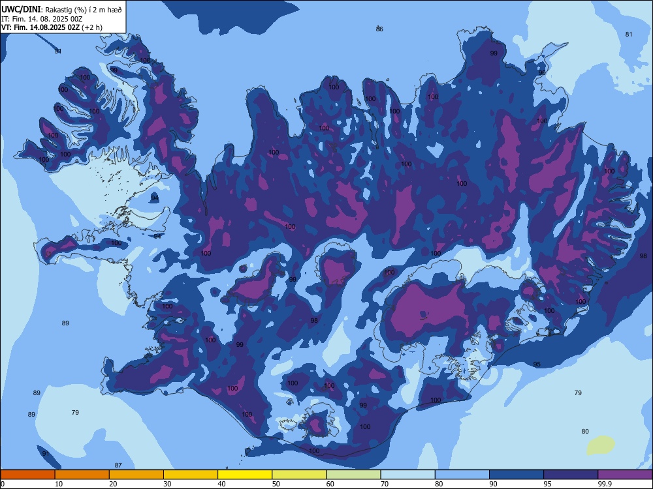Select the 81 humidity value at top right
653x489 pixels.
pyautogui.click(x=629, y=35)
